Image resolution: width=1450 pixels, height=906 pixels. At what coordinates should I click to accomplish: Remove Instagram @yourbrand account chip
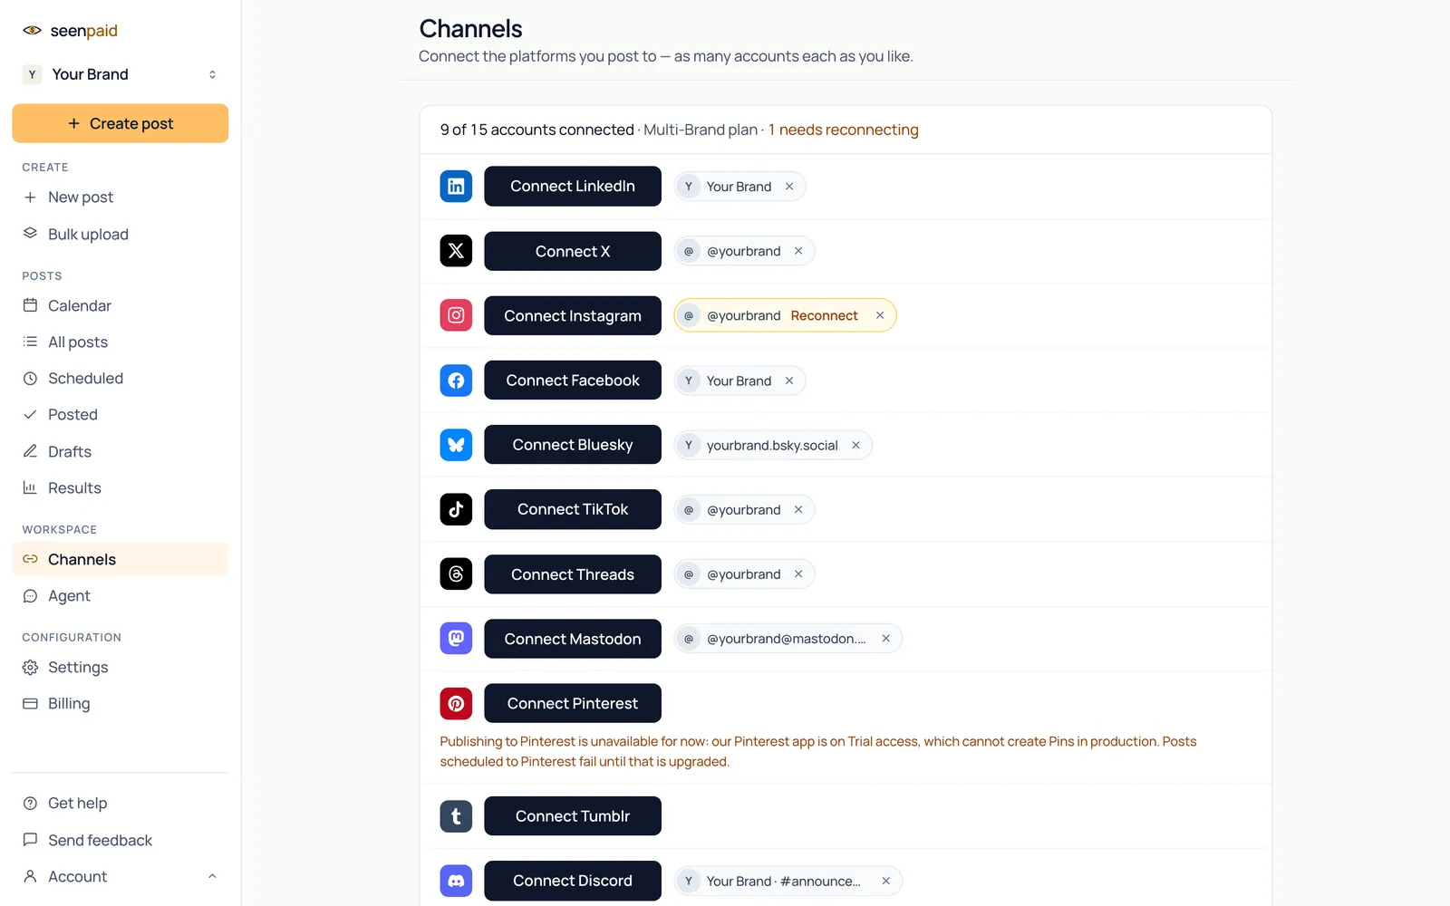[880, 315]
